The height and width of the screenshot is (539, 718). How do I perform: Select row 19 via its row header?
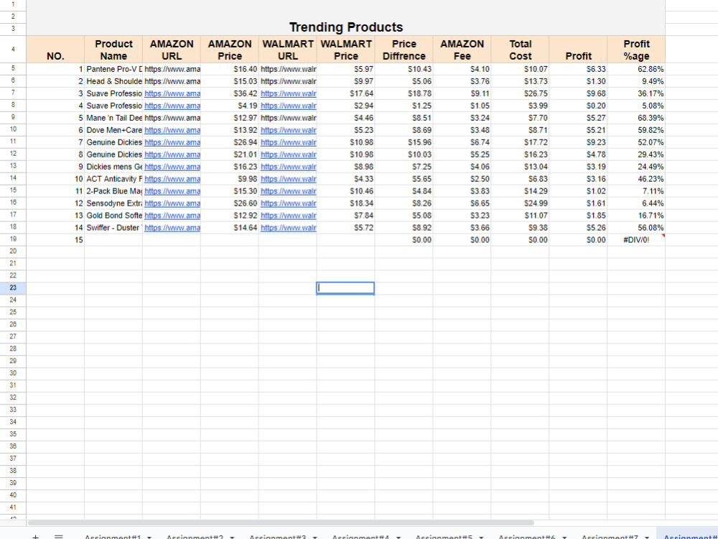[x=13, y=239]
